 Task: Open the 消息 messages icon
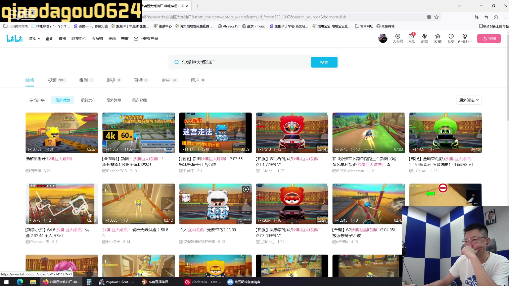point(411,38)
